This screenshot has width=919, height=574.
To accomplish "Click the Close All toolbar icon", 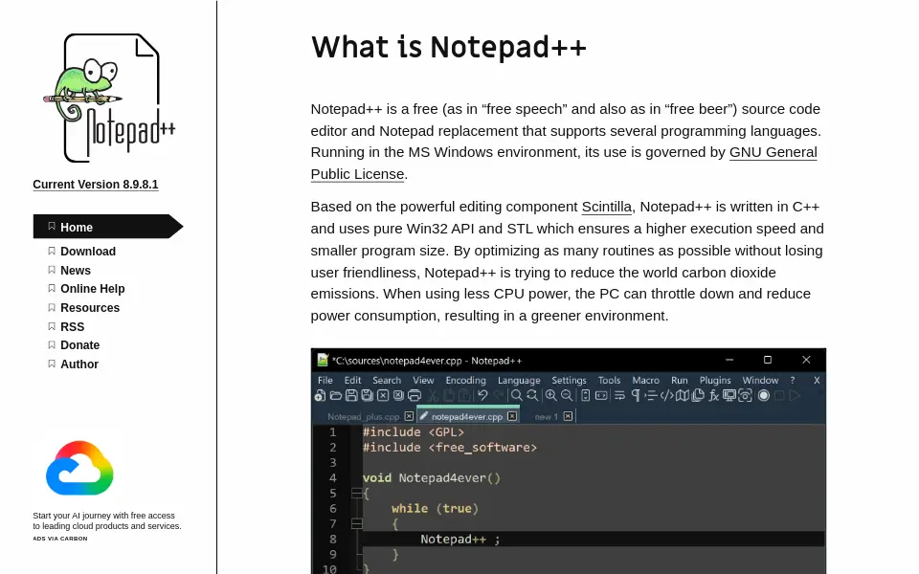I will click(398, 395).
